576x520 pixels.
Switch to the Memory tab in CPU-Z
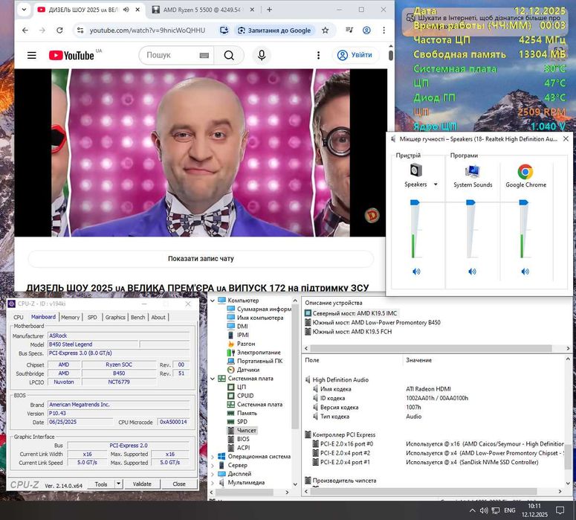click(x=70, y=317)
